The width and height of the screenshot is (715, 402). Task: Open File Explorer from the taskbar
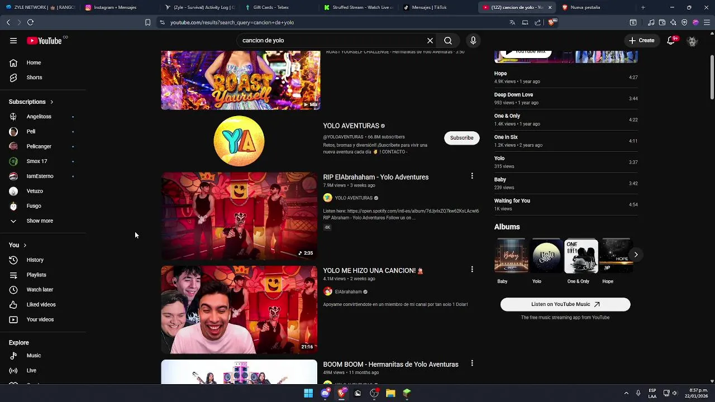(x=390, y=393)
